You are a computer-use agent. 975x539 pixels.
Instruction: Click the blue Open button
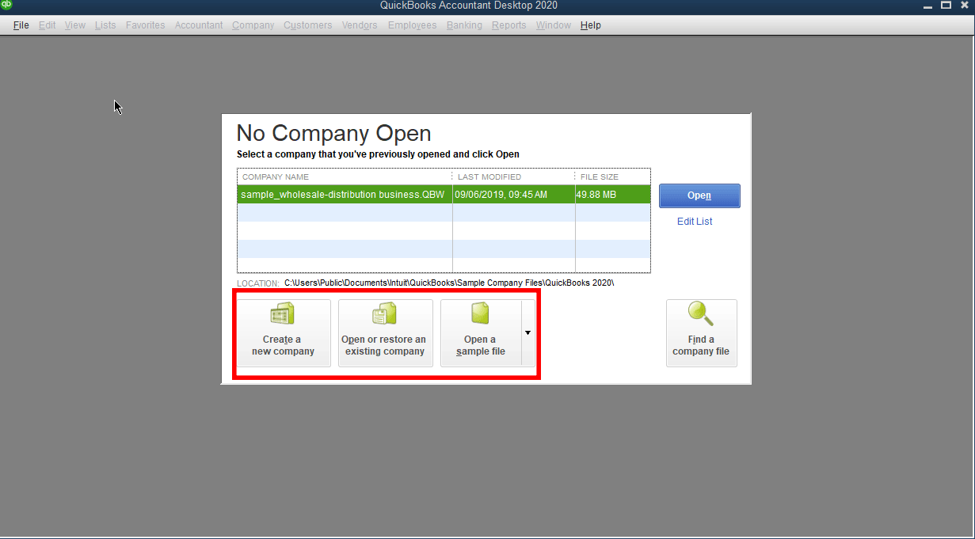[699, 195]
